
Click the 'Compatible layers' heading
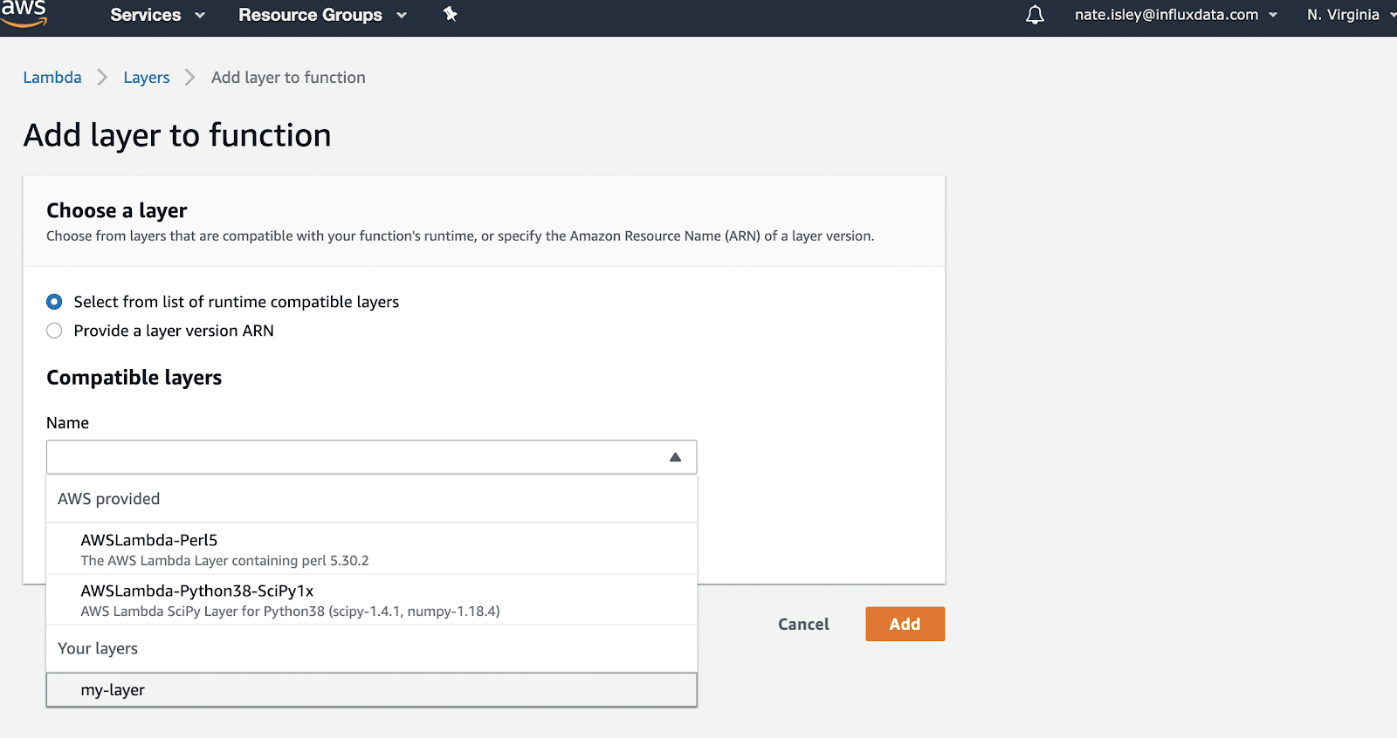134,378
